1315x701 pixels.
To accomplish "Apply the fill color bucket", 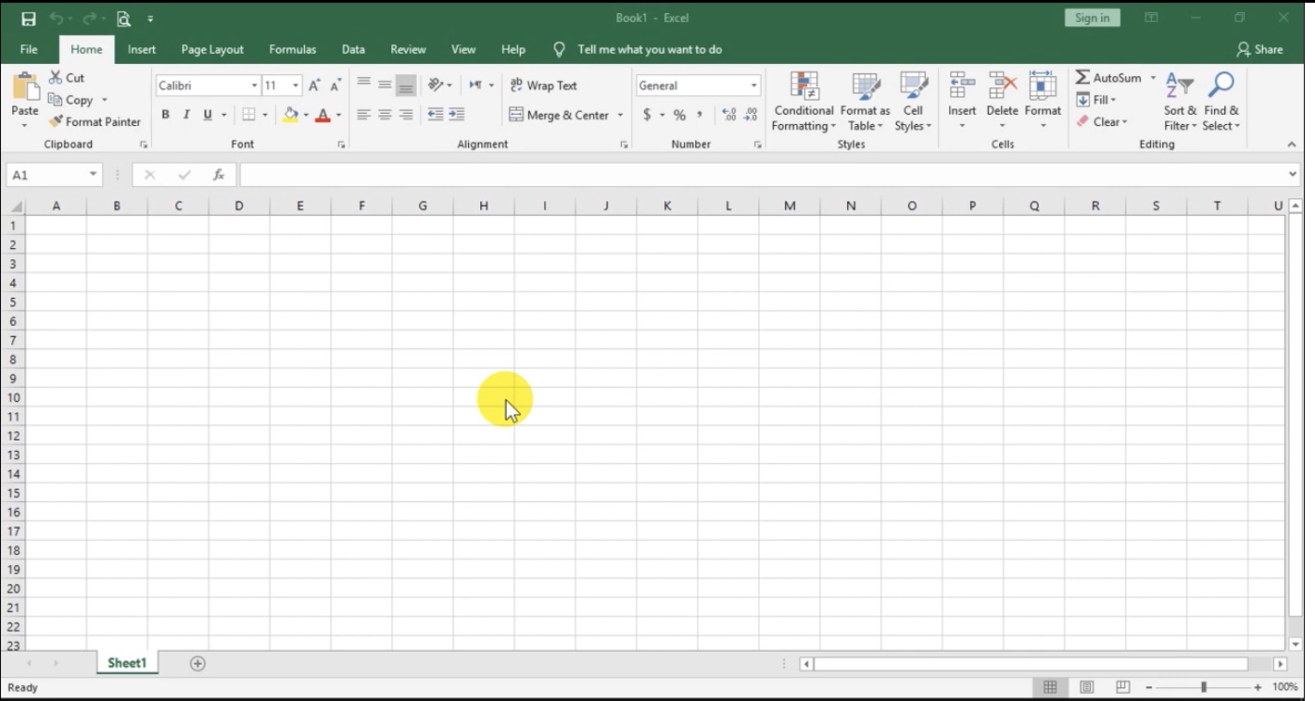I will click(x=290, y=115).
